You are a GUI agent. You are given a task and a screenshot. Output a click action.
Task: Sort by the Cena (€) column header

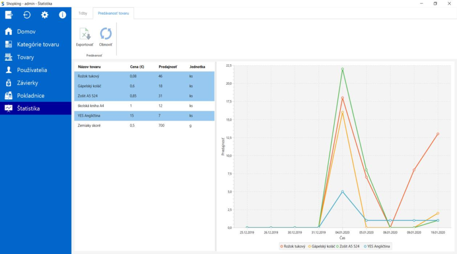[x=137, y=67]
